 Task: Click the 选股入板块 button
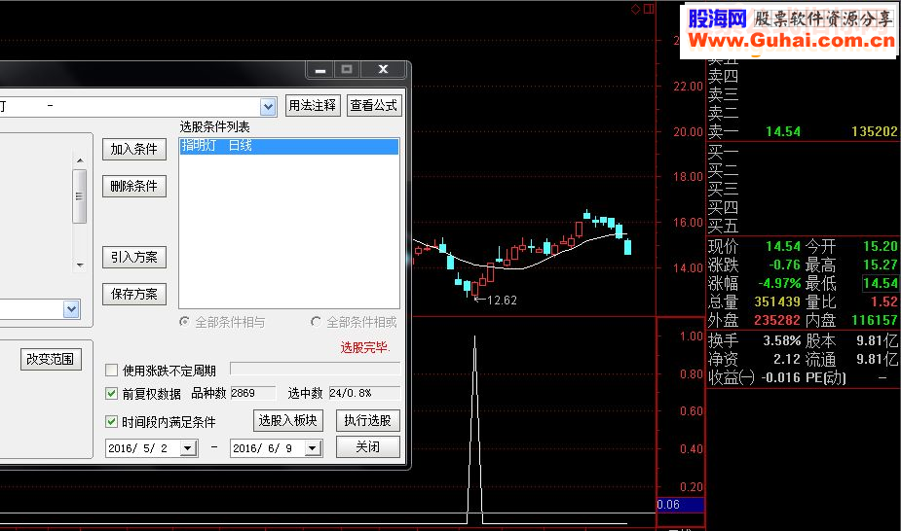pos(288,421)
